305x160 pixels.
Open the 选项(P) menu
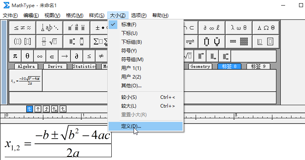139,15
